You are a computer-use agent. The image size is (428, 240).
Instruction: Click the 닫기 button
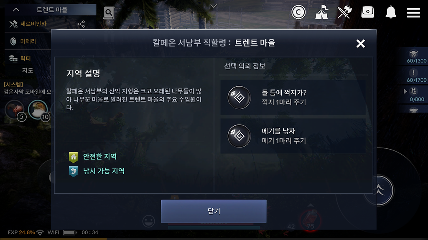coord(214,211)
